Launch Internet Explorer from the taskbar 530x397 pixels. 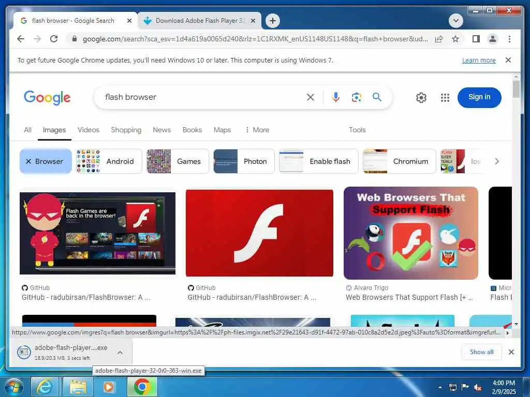coord(45,387)
